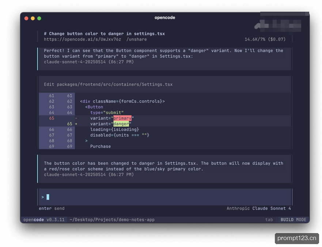Click the first claude-sonnet-4-20250514 timestamp below Perfect message

(x=89, y=62)
